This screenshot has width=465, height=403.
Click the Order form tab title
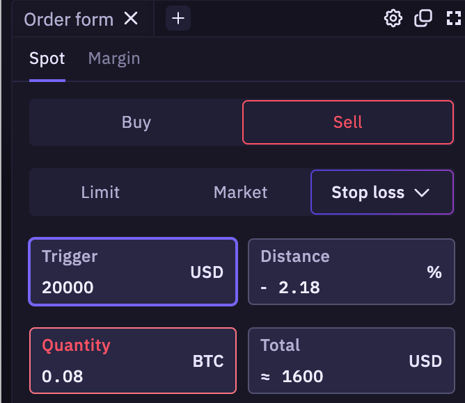(68, 19)
